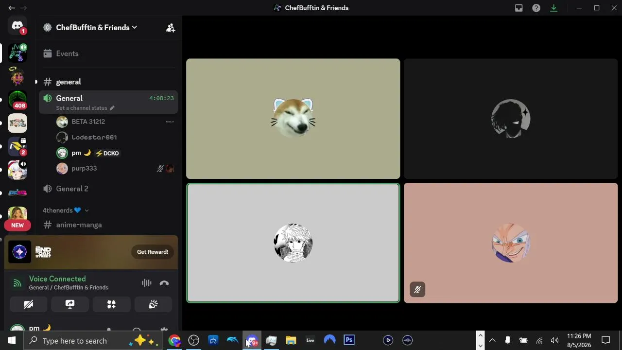
Task: Click the muted microphone badge on pink tile
Action: [x=417, y=290]
